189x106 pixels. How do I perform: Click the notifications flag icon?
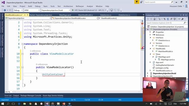tap(137, 2)
